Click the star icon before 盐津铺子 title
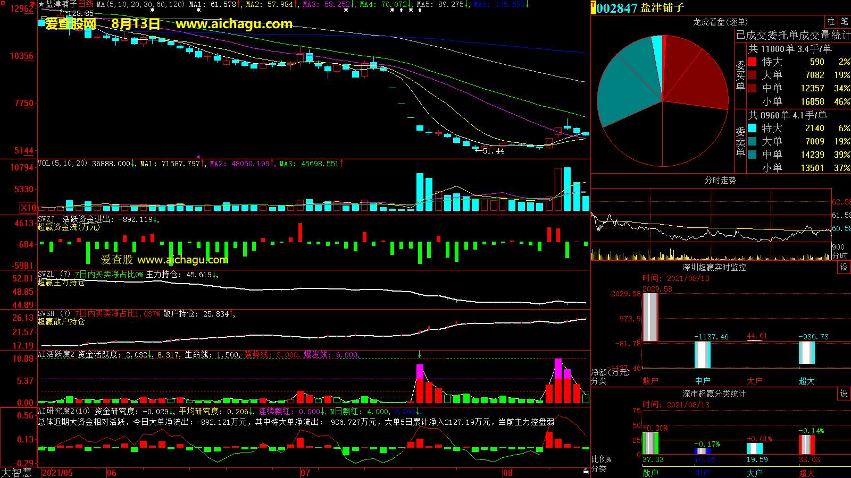 coord(41,4)
